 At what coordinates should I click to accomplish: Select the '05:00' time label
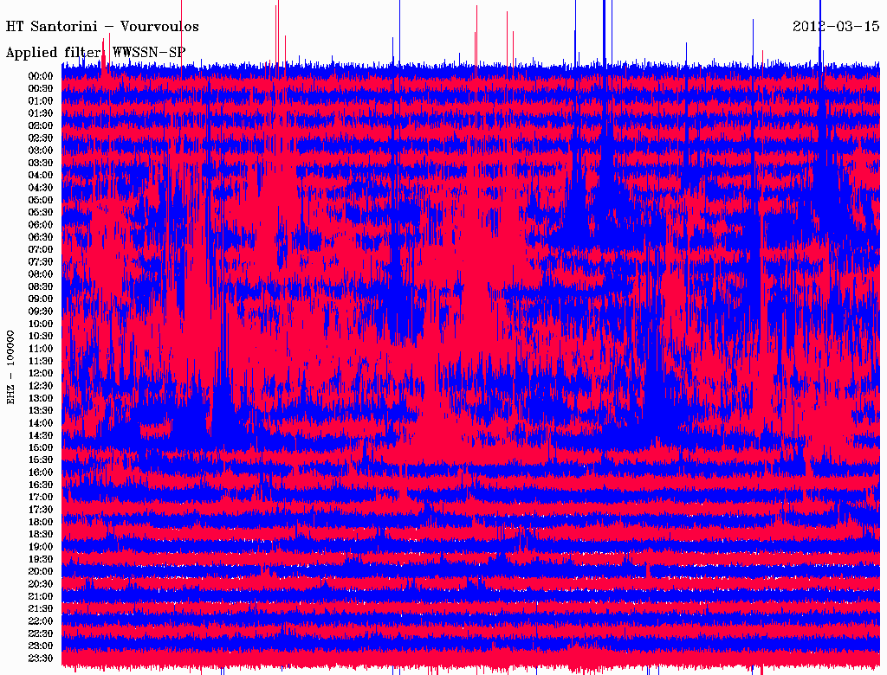click(41, 200)
